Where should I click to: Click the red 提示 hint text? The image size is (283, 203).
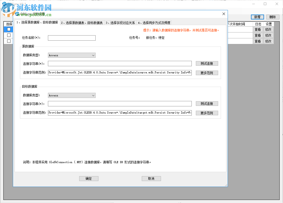(181, 30)
